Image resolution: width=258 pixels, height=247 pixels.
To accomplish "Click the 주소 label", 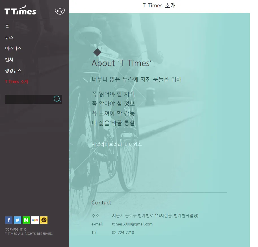I will [x=96, y=216].
